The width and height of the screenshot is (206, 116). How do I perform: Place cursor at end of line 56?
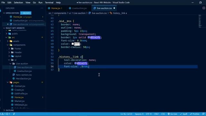[89, 67]
